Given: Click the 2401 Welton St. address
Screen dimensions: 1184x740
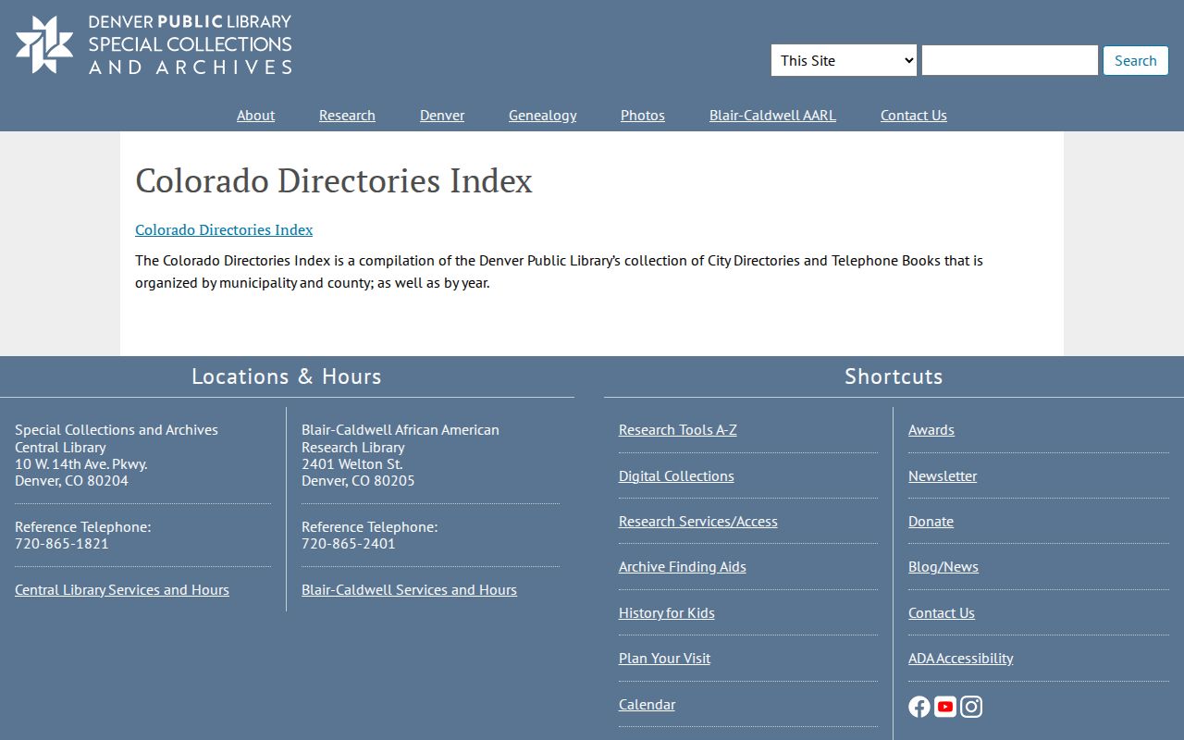Looking at the screenshot, I should 352,463.
